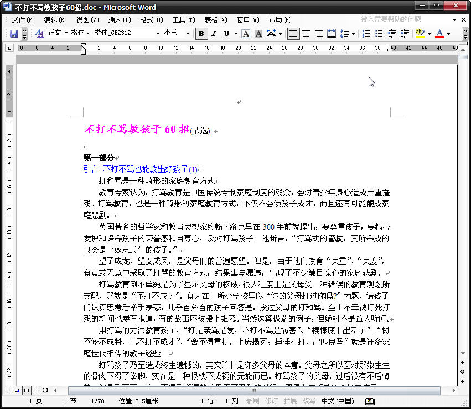Select Center alignment
Screen dimensions: 471x409
click(306, 33)
